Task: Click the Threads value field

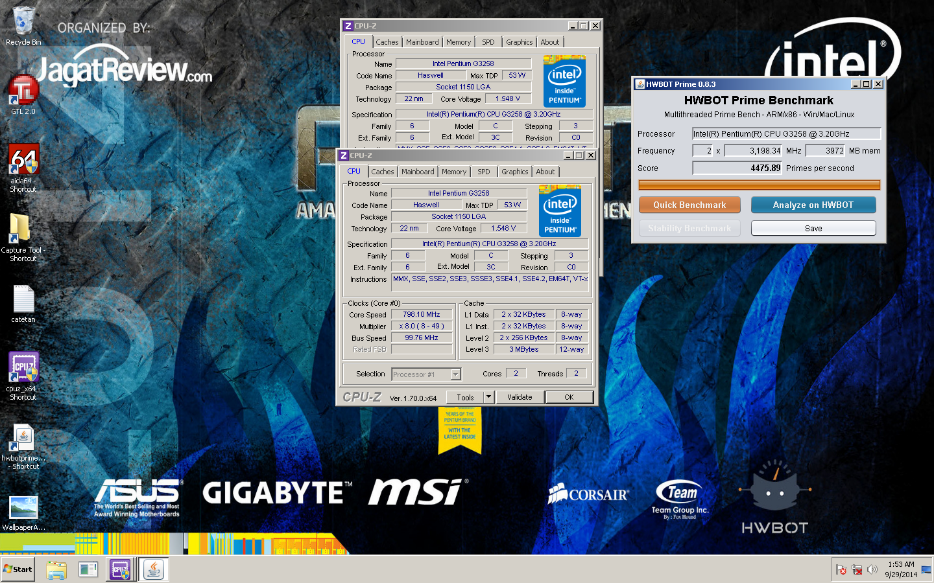Action: click(x=576, y=373)
